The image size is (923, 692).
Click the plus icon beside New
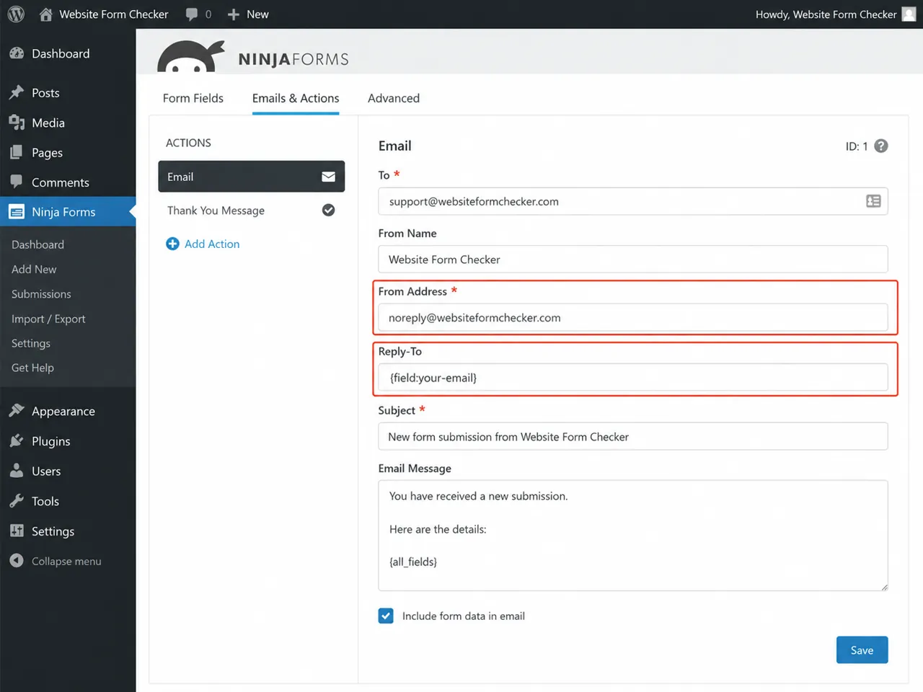point(233,14)
